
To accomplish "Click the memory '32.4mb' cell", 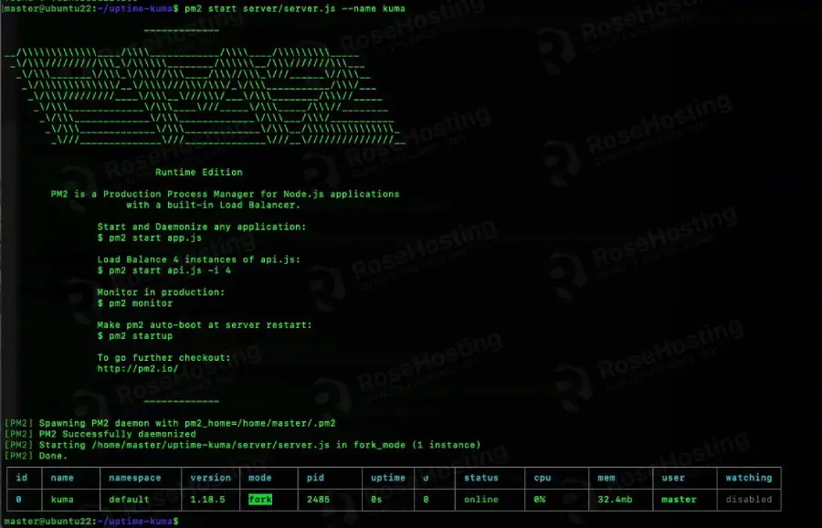I will 615,500.
